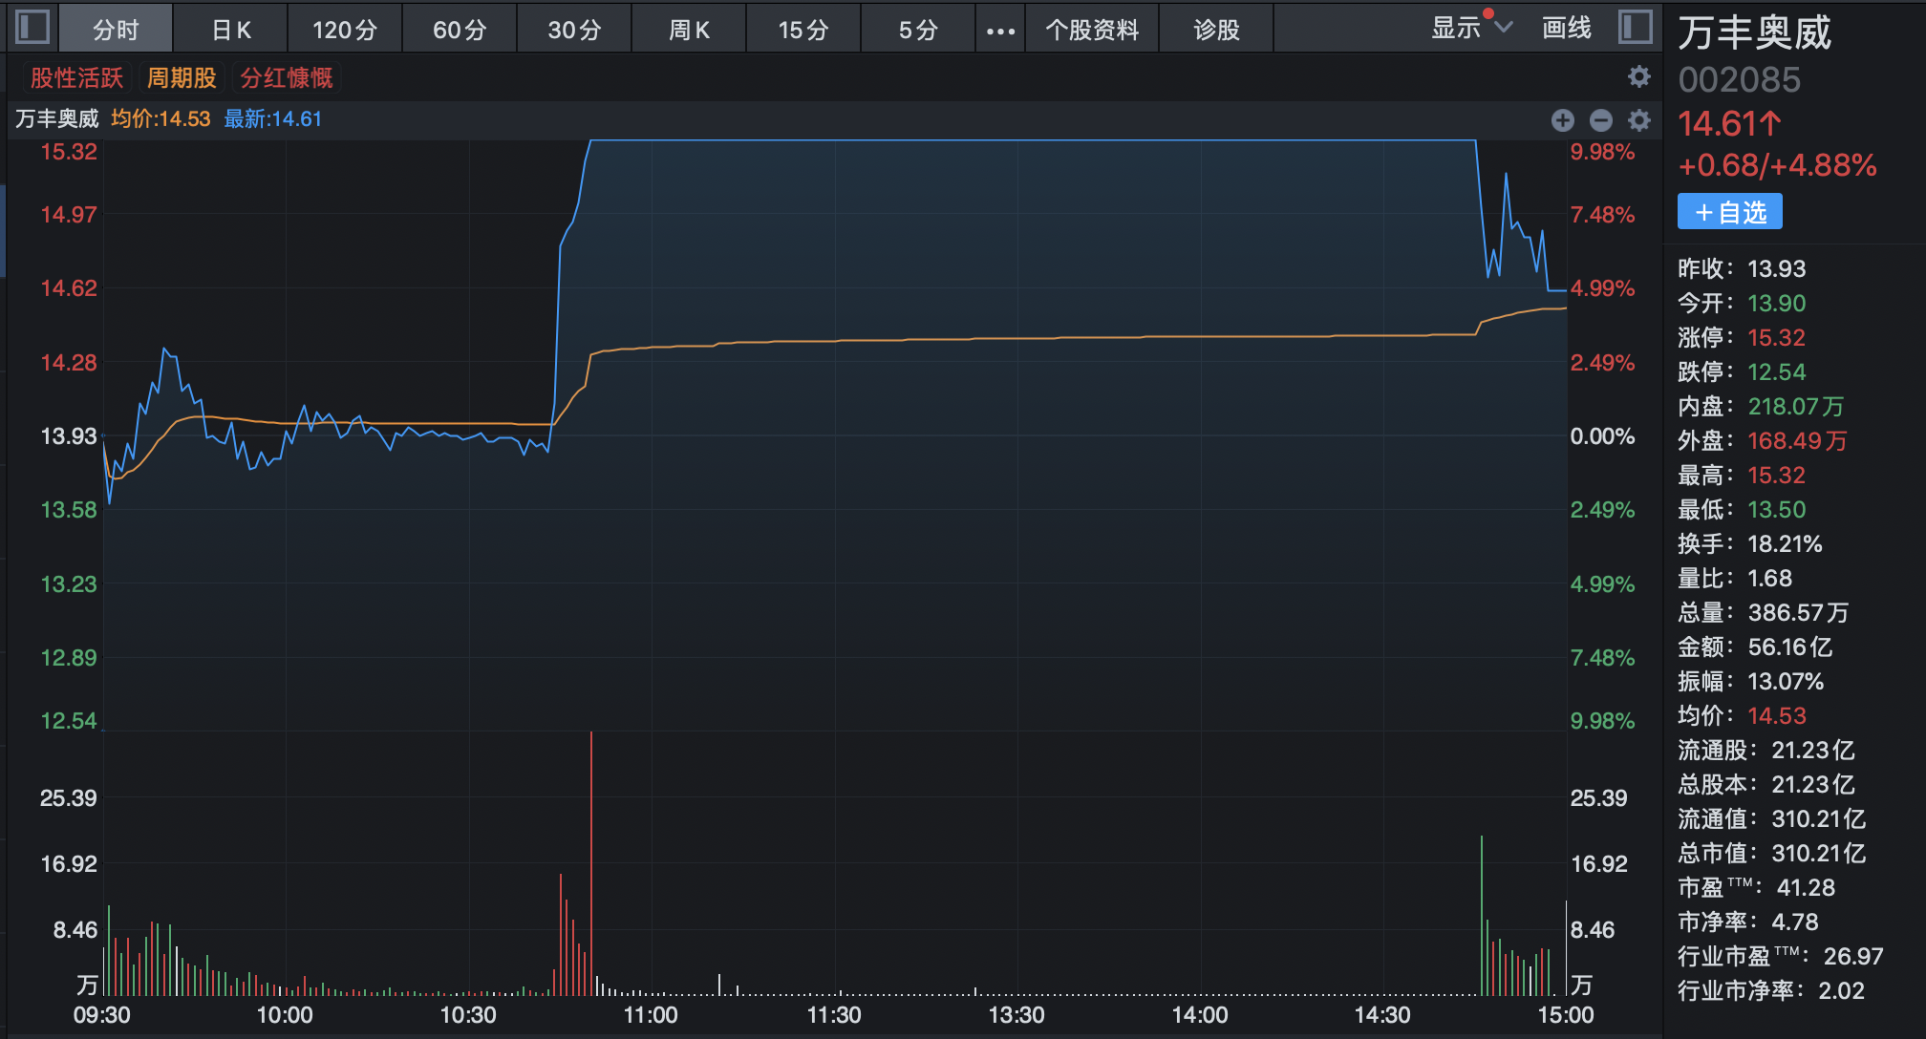
Task: Click the 分红慷慨 tag
Action: click(286, 78)
